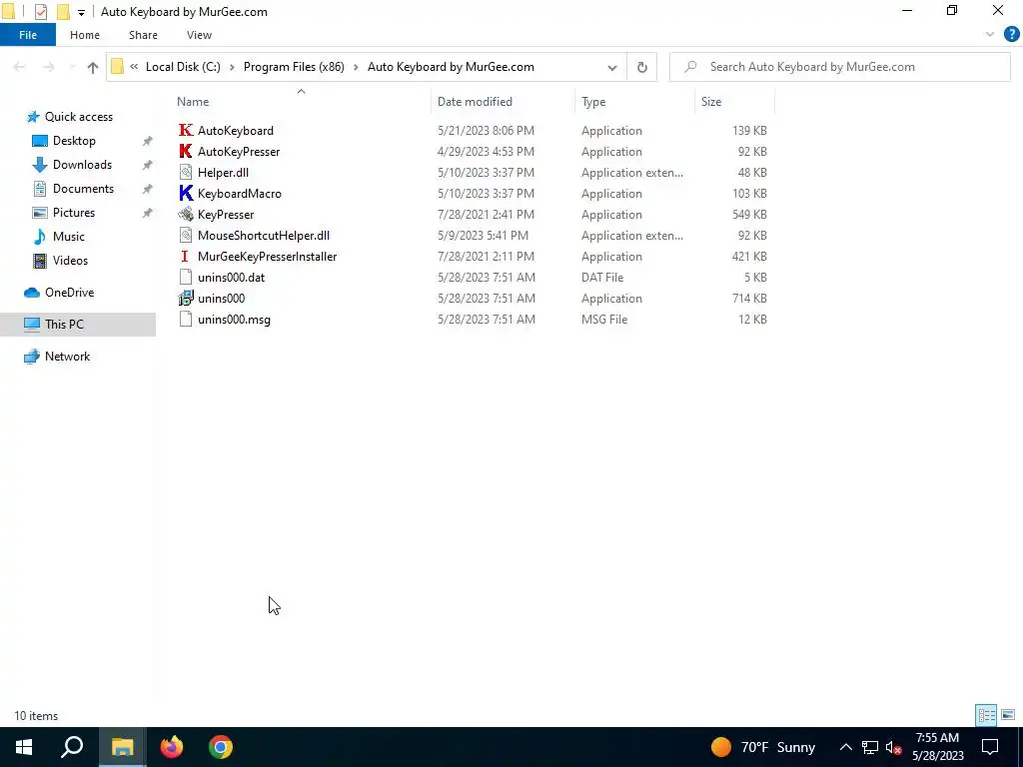The height and width of the screenshot is (767, 1023).
Task: Expand the address bar history dropdown
Action: coord(612,67)
